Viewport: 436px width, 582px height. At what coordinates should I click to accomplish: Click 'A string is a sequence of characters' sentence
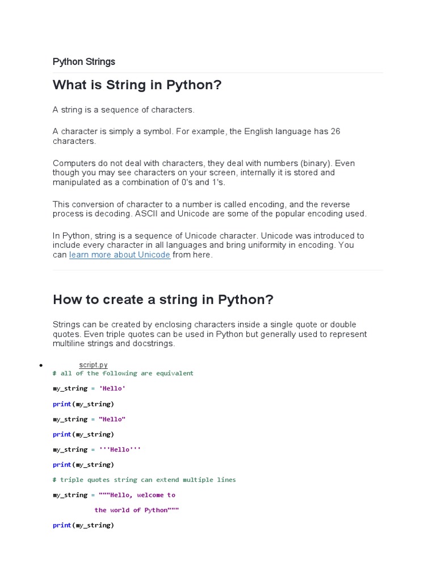(124, 110)
